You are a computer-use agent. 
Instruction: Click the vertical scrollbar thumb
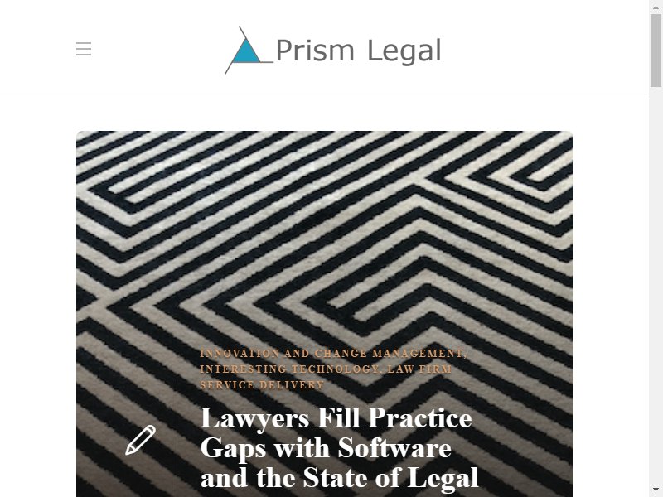point(656,51)
